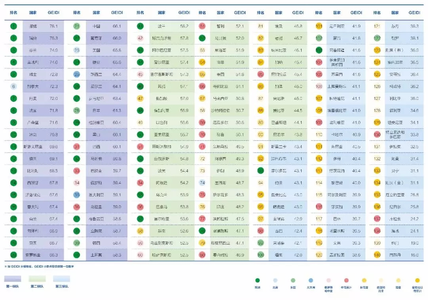Click the 欧洲 green legend dot

(x=258, y=280)
